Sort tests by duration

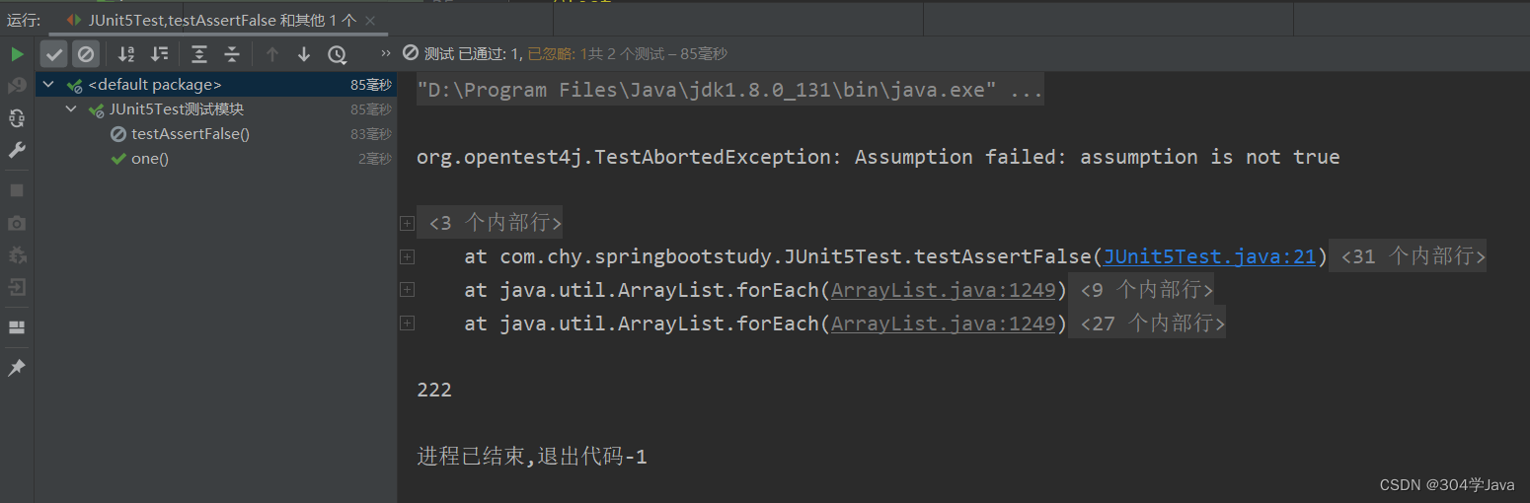pos(159,54)
